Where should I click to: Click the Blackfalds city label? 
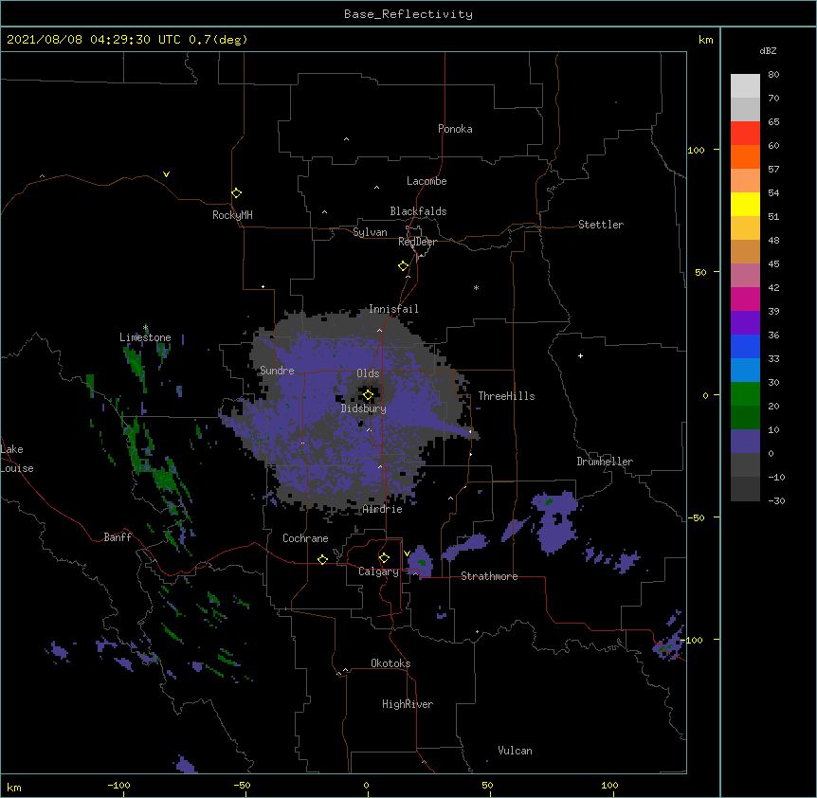coord(418,211)
